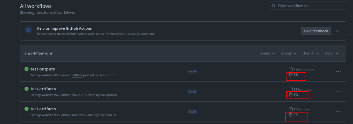Expand the Status filter dropdown
Viewport: 353px width, 124px height.
pyautogui.click(x=288, y=54)
